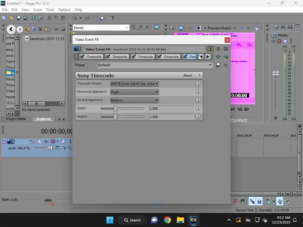Open the File menu
Viewport: 303px width, 227px height.
coord(5,10)
